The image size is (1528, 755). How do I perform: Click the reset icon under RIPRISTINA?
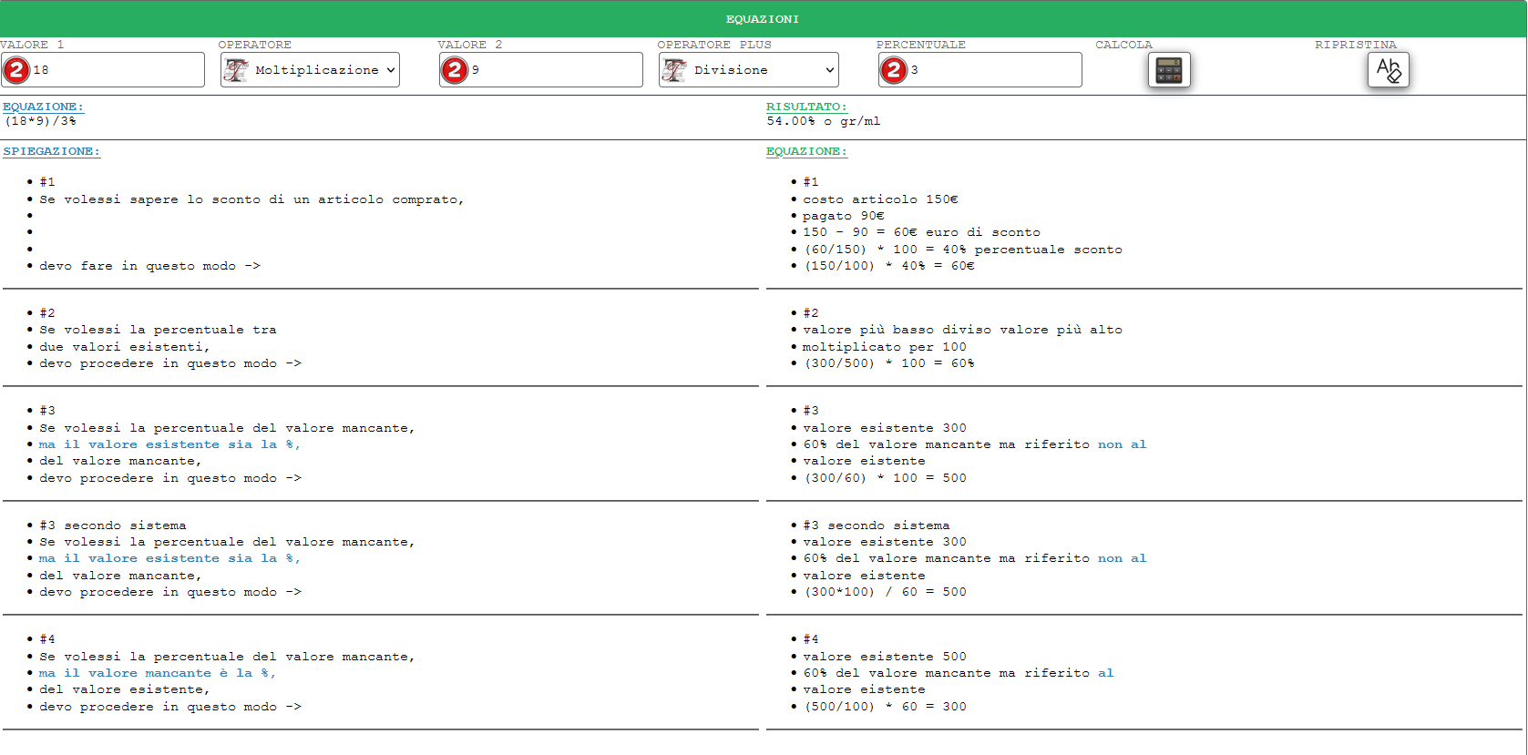tap(1389, 70)
